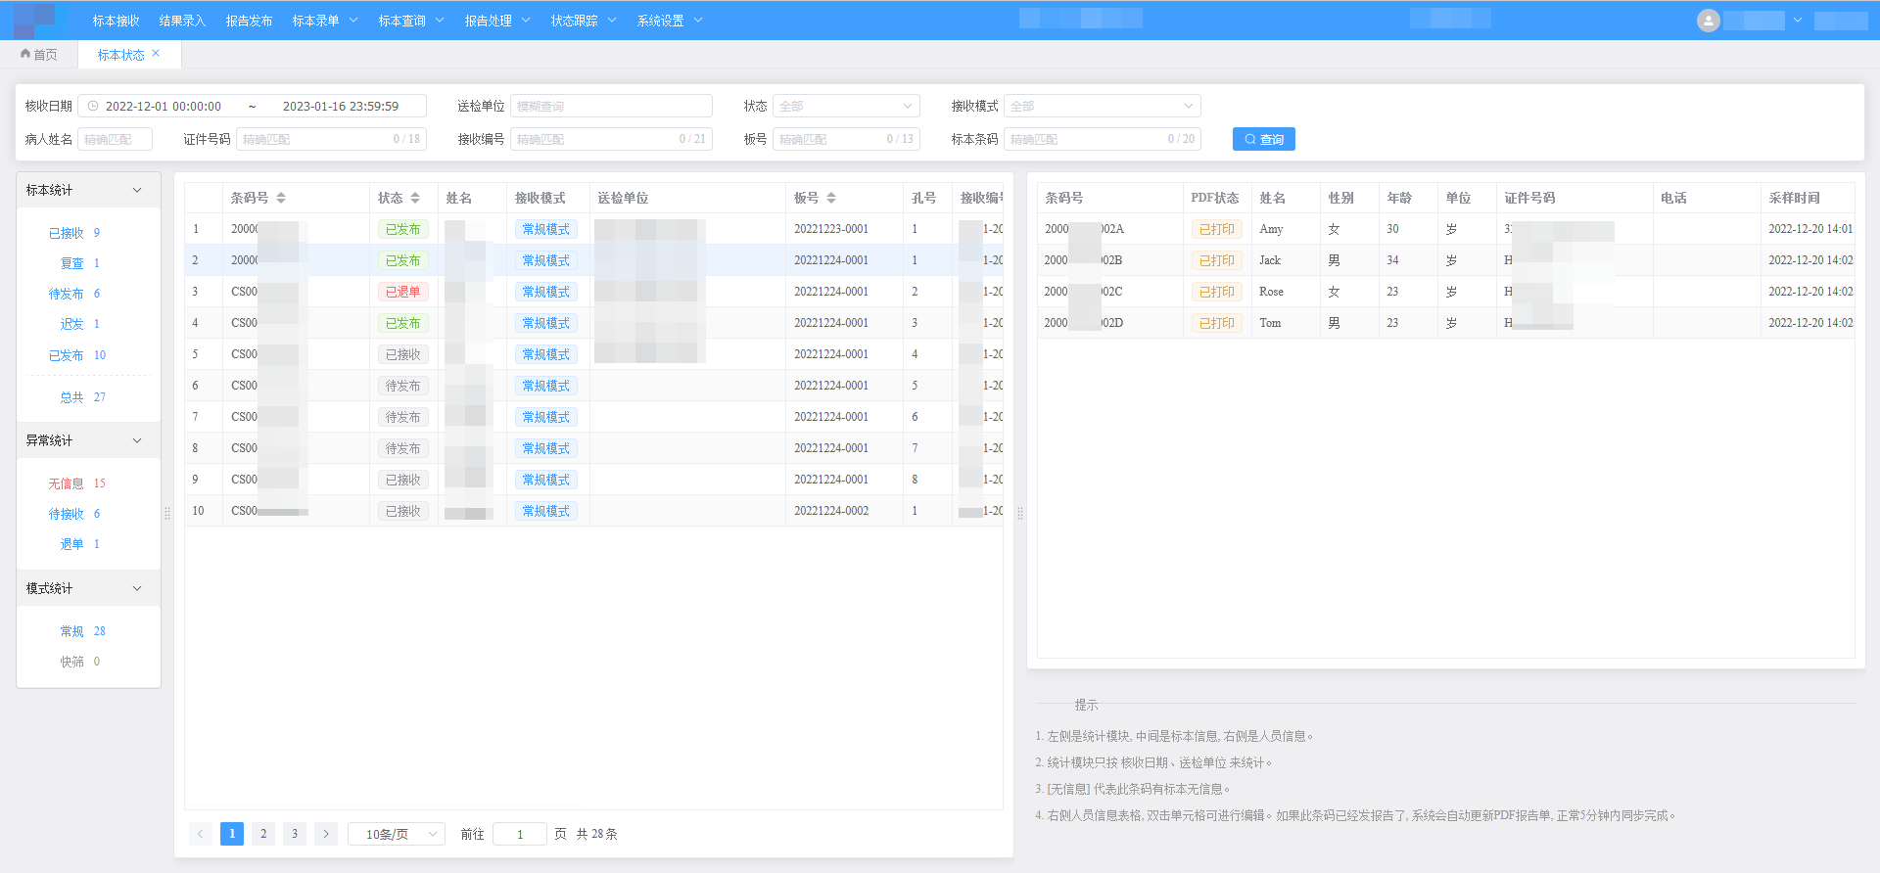Focus the 接收编号 input field
1880x873 pixels.
tap(611, 139)
